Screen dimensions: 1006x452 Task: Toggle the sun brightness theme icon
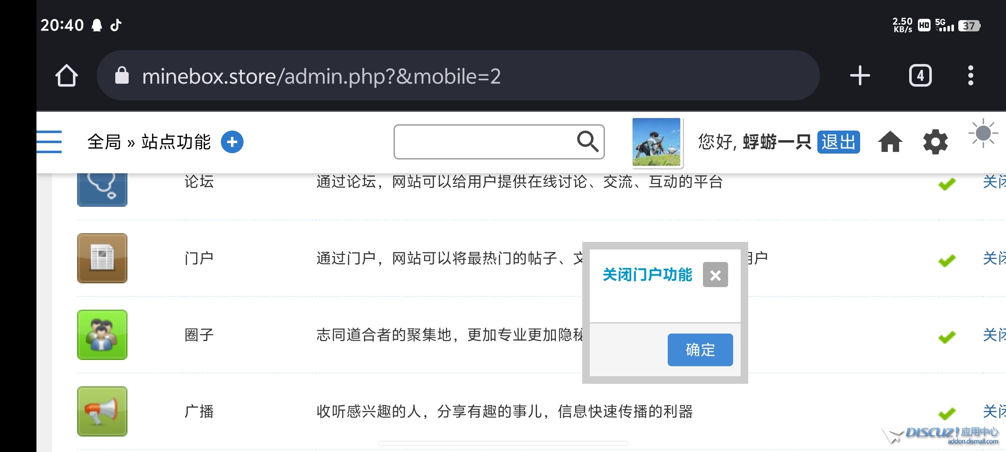click(983, 134)
